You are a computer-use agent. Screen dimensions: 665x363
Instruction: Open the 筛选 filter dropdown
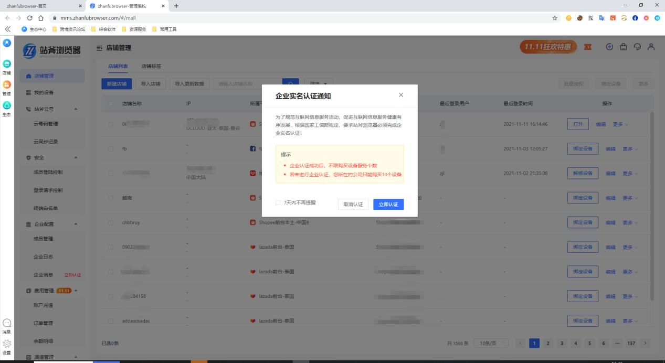coord(319,83)
